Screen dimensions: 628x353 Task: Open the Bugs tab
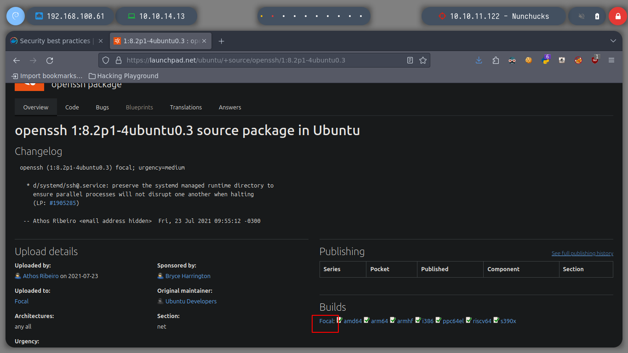point(103,107)
